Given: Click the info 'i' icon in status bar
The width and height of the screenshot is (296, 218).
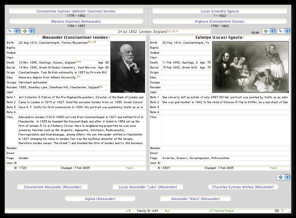Looking at the screenshot, I should click(282, 211).
